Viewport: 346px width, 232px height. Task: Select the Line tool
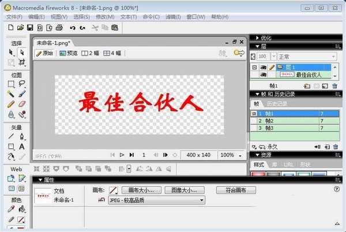point(10,137)
